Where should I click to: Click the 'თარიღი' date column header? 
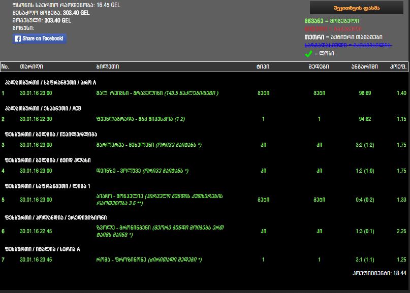[x=31, y=67]
